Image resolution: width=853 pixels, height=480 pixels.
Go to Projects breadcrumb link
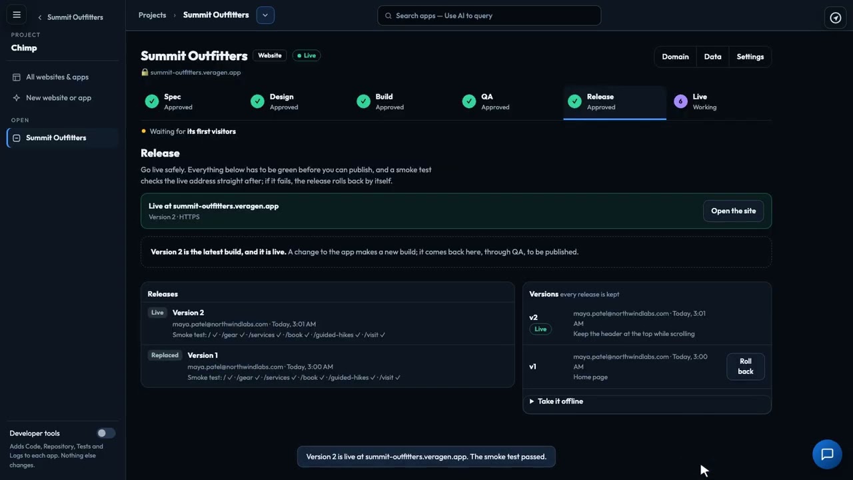point(152,15)
